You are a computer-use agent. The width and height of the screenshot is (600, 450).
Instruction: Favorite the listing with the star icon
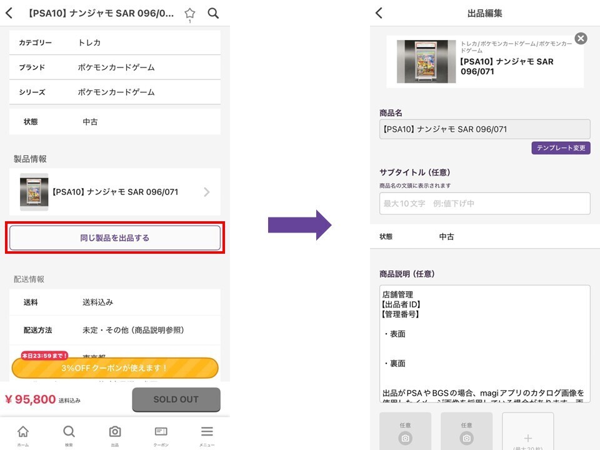tap(190, 13)
